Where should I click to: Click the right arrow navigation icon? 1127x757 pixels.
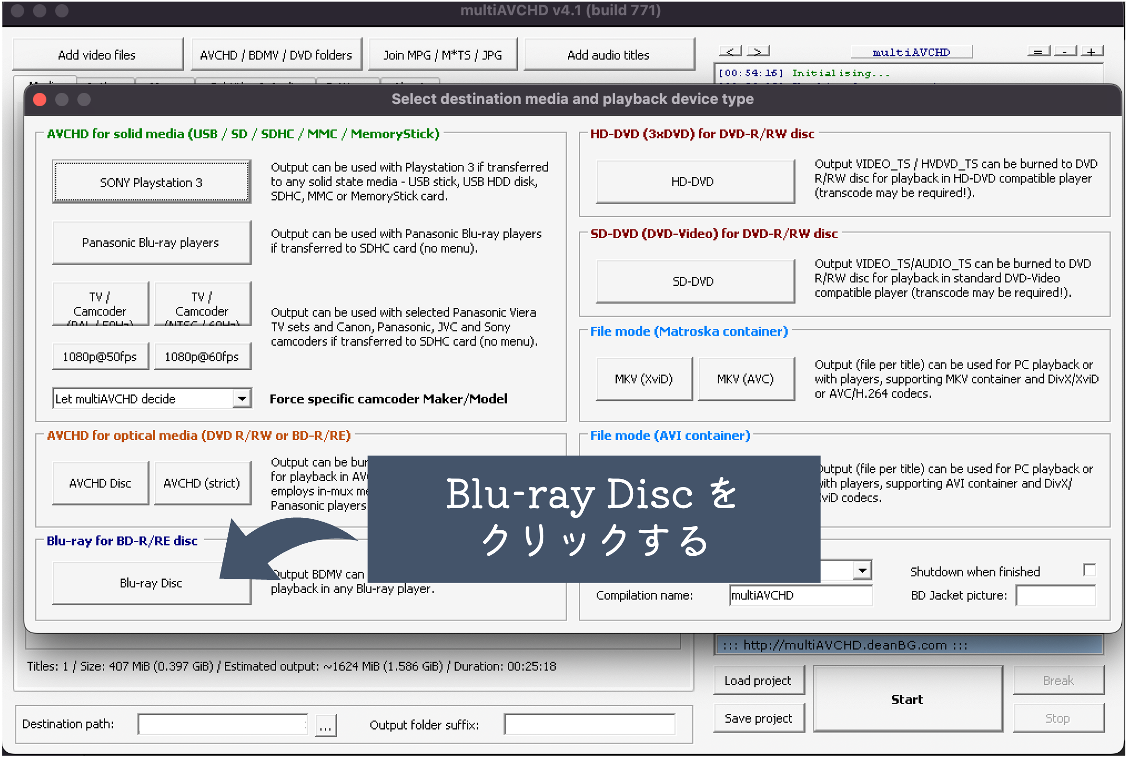[x=758, y=51]
